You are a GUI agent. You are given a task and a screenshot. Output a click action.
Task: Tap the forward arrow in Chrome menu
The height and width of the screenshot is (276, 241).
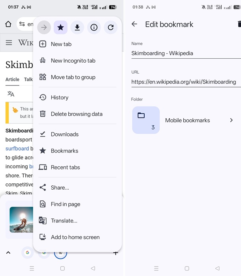(x=44, y=27)
